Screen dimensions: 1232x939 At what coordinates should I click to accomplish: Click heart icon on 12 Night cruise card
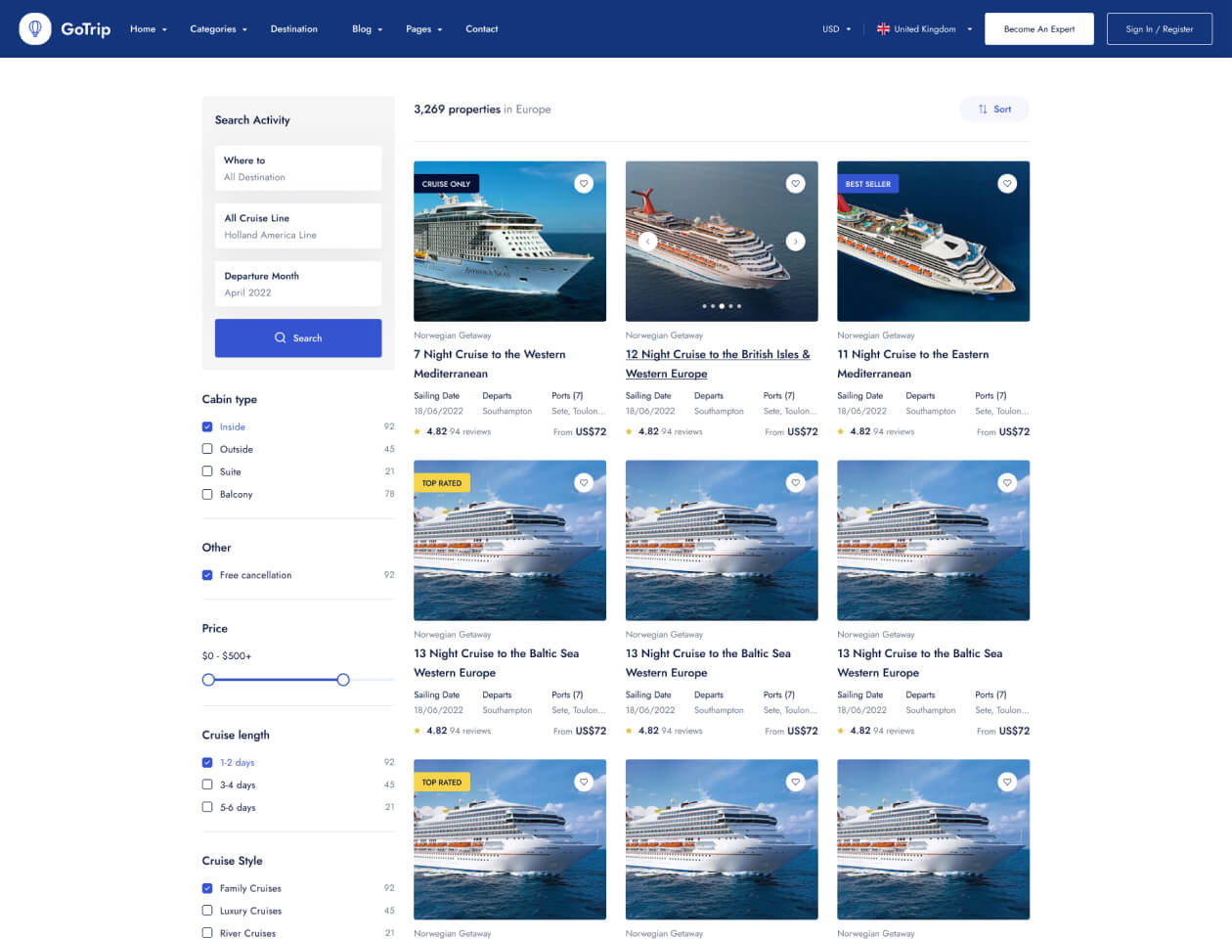click(796, 184)
